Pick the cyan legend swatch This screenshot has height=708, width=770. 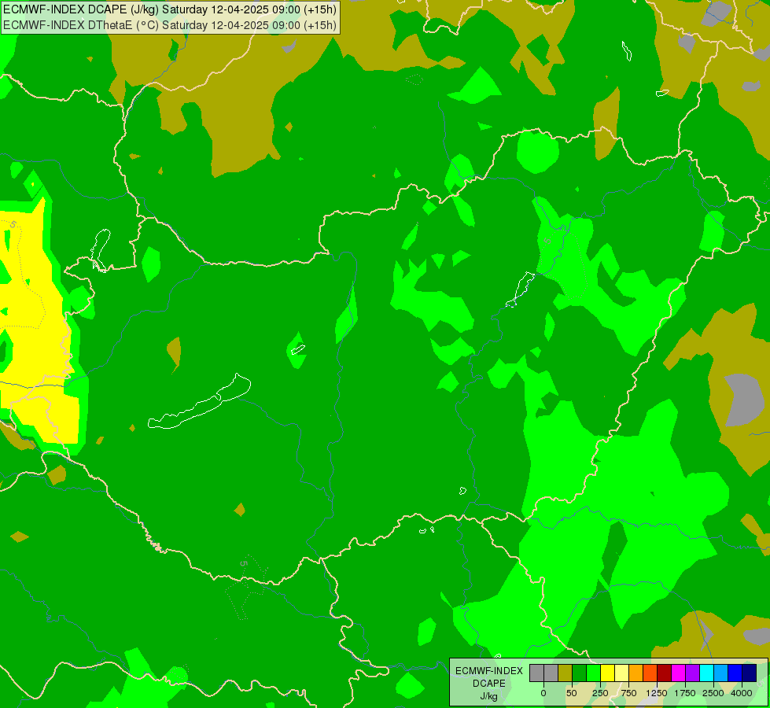coord(706,673)
